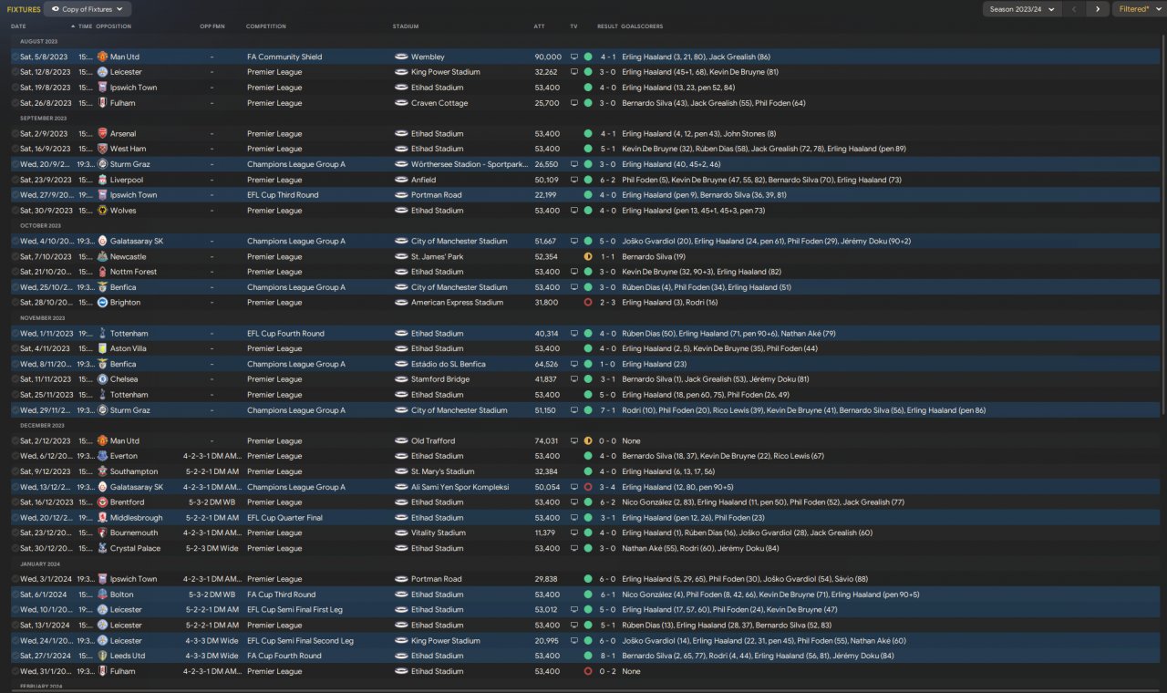Tick the check circle on the West Ham fixture row

pos(15,149)
